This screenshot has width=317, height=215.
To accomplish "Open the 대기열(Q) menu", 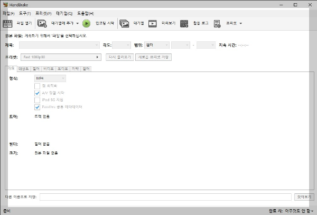I will (x=64, y=14).
